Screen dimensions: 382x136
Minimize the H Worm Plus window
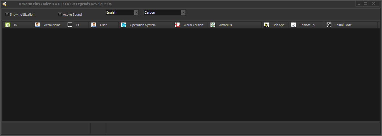click(359, 4)
